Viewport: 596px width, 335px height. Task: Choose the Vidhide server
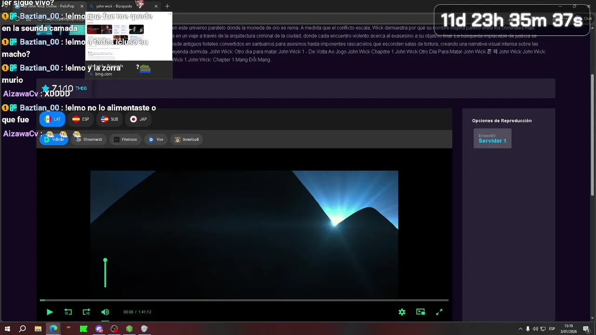coord(54,140)
